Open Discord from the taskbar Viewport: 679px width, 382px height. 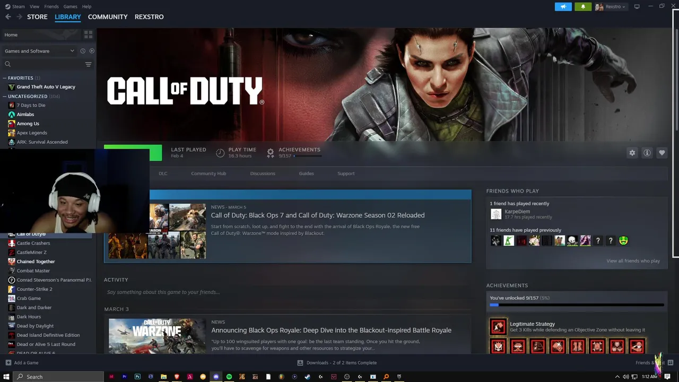216,377
